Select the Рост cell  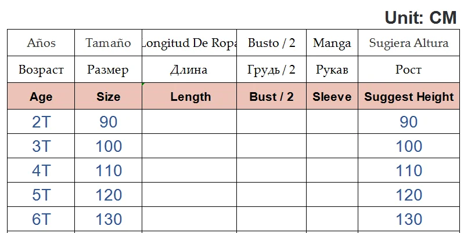pos(408,70)
